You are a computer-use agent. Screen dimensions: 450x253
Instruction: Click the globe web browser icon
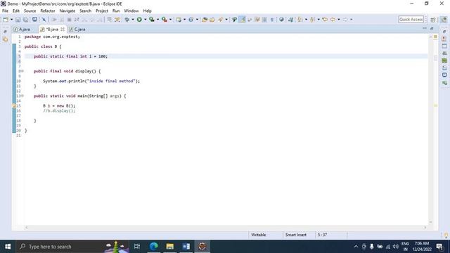[x=281, y=20]
